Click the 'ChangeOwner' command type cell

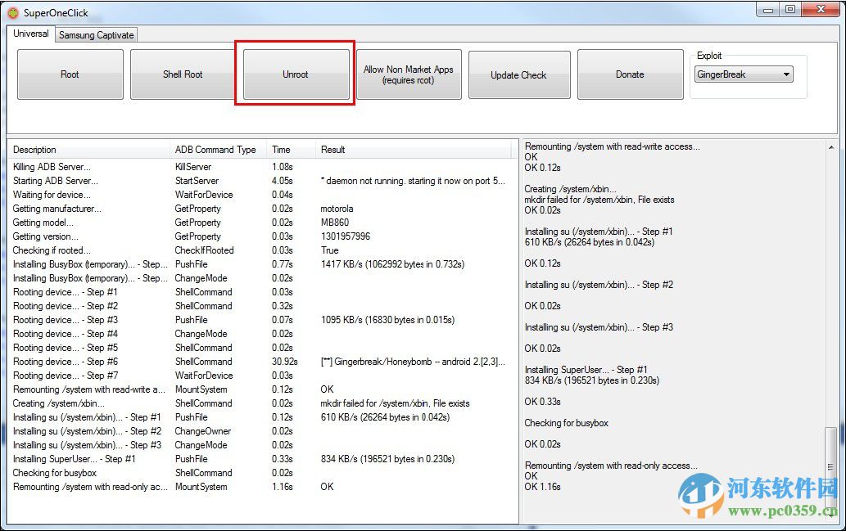[x=203, y=430]
